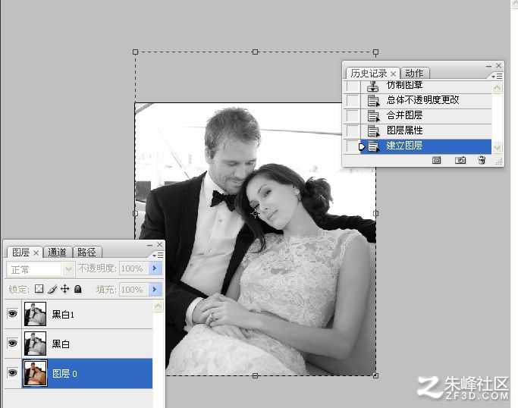This screenshot has height=408, width=518.
Task: Click the history state slider marker
Action: coord(362,146)
